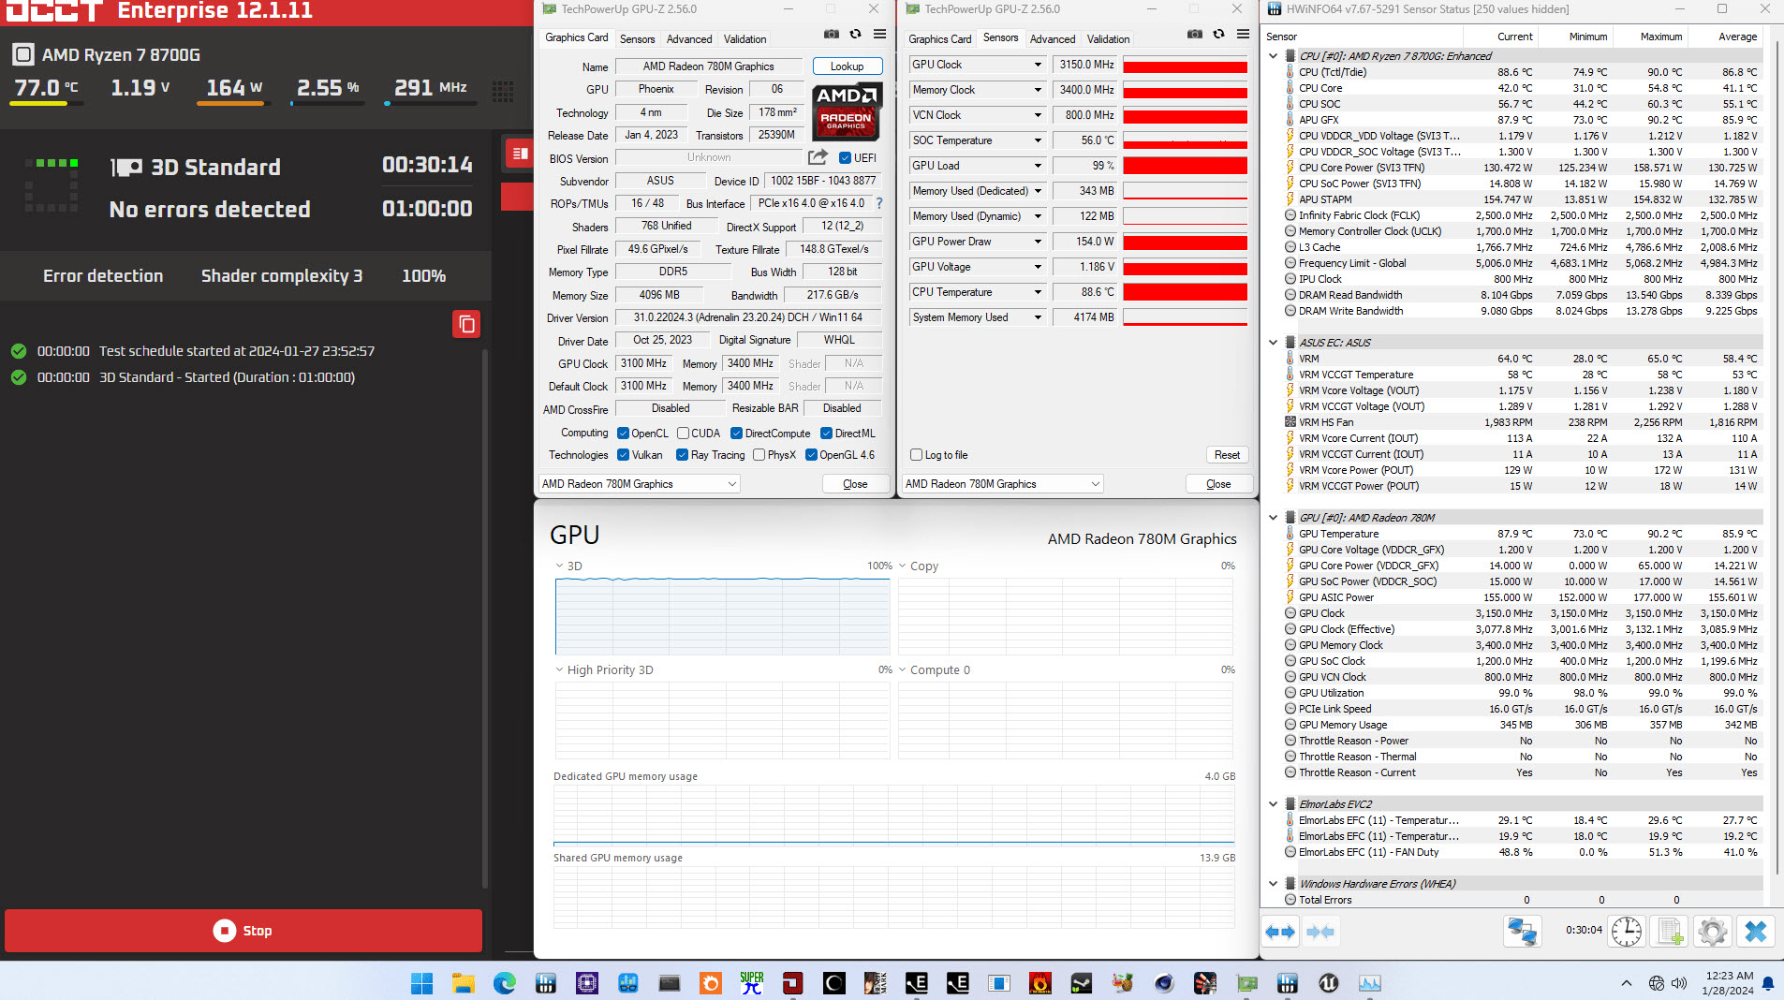1784x1000 pixels.
Task: Toggle the CUDA checkbox
Action: [x=684, y=434]
